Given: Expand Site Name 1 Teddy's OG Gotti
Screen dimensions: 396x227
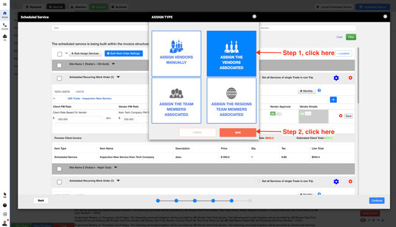Looking at the screenshot, I should pyautogui.click(x=113, y=64).
